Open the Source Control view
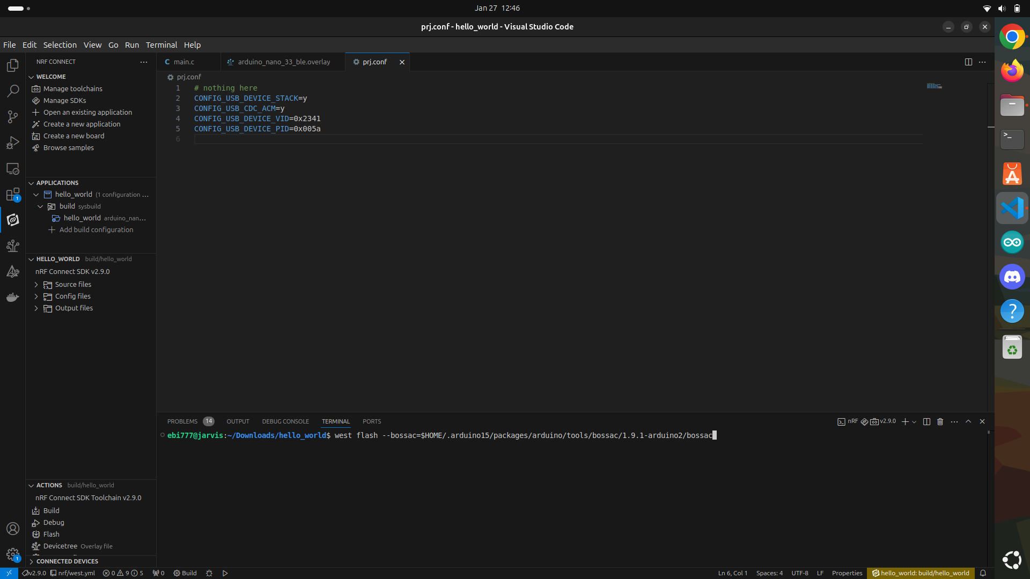The image size is (1030, 579). (x=13, y=117)
